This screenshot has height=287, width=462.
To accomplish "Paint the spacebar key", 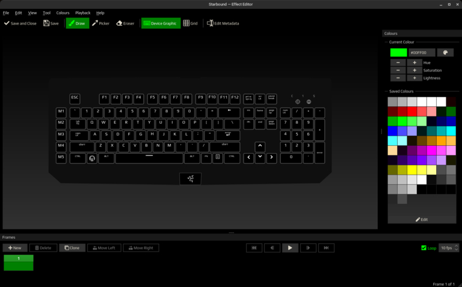I will click(149, 158).
